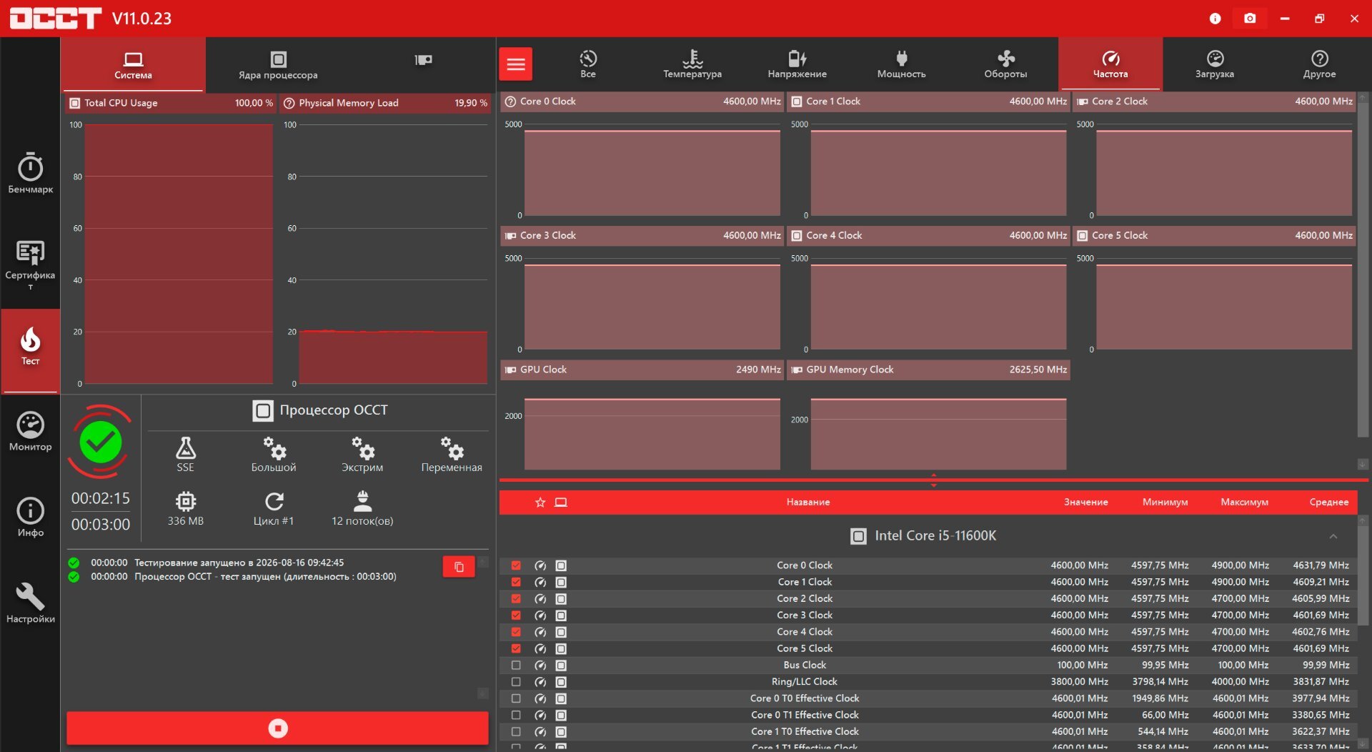Show the Напряжение sensors tab
1372x752 pixels.
point(797,64)
